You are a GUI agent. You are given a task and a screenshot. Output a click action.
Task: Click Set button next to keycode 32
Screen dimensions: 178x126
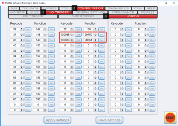pyautogui.click(x=78, y=29)
